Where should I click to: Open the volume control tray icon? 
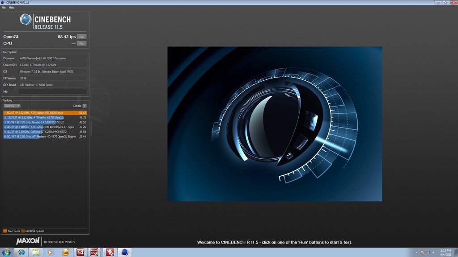click(434, 253)
